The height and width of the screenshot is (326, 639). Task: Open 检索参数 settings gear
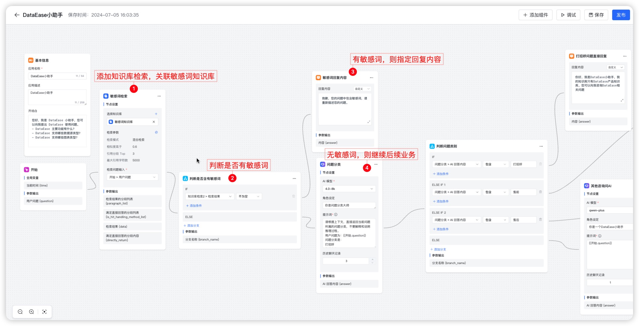pos(156,133)
